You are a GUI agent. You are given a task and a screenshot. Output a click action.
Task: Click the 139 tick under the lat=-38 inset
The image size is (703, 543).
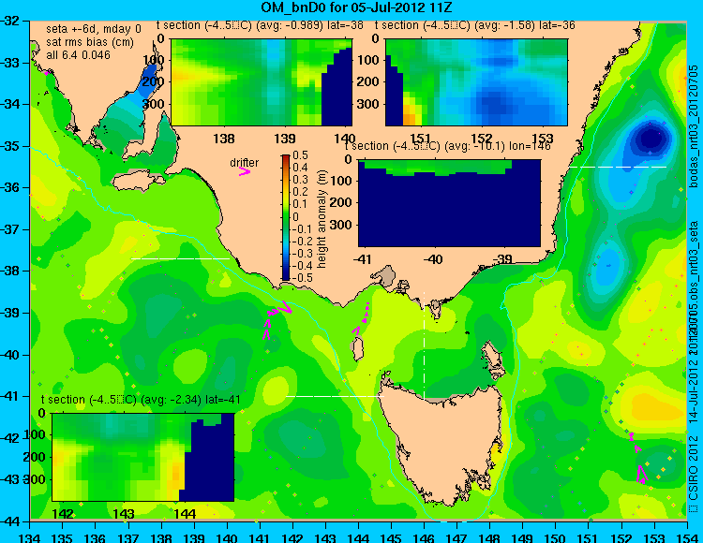[x=285, y=139]
